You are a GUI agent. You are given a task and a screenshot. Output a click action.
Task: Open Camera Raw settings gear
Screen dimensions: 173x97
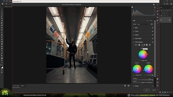[154, 5]
